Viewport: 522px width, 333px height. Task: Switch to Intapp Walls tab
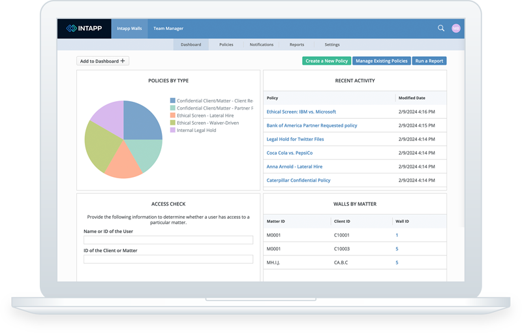[129, 28]
